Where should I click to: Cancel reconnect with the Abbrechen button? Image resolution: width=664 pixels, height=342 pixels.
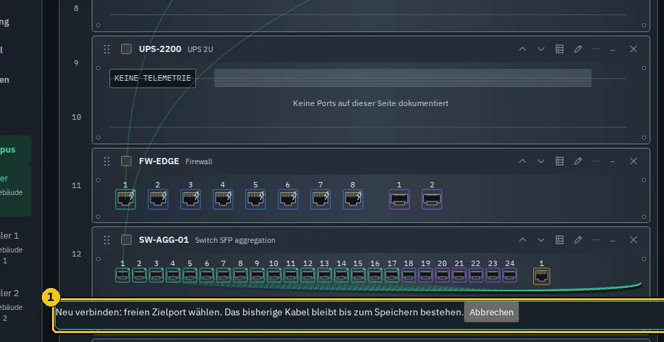coord(491,313)
